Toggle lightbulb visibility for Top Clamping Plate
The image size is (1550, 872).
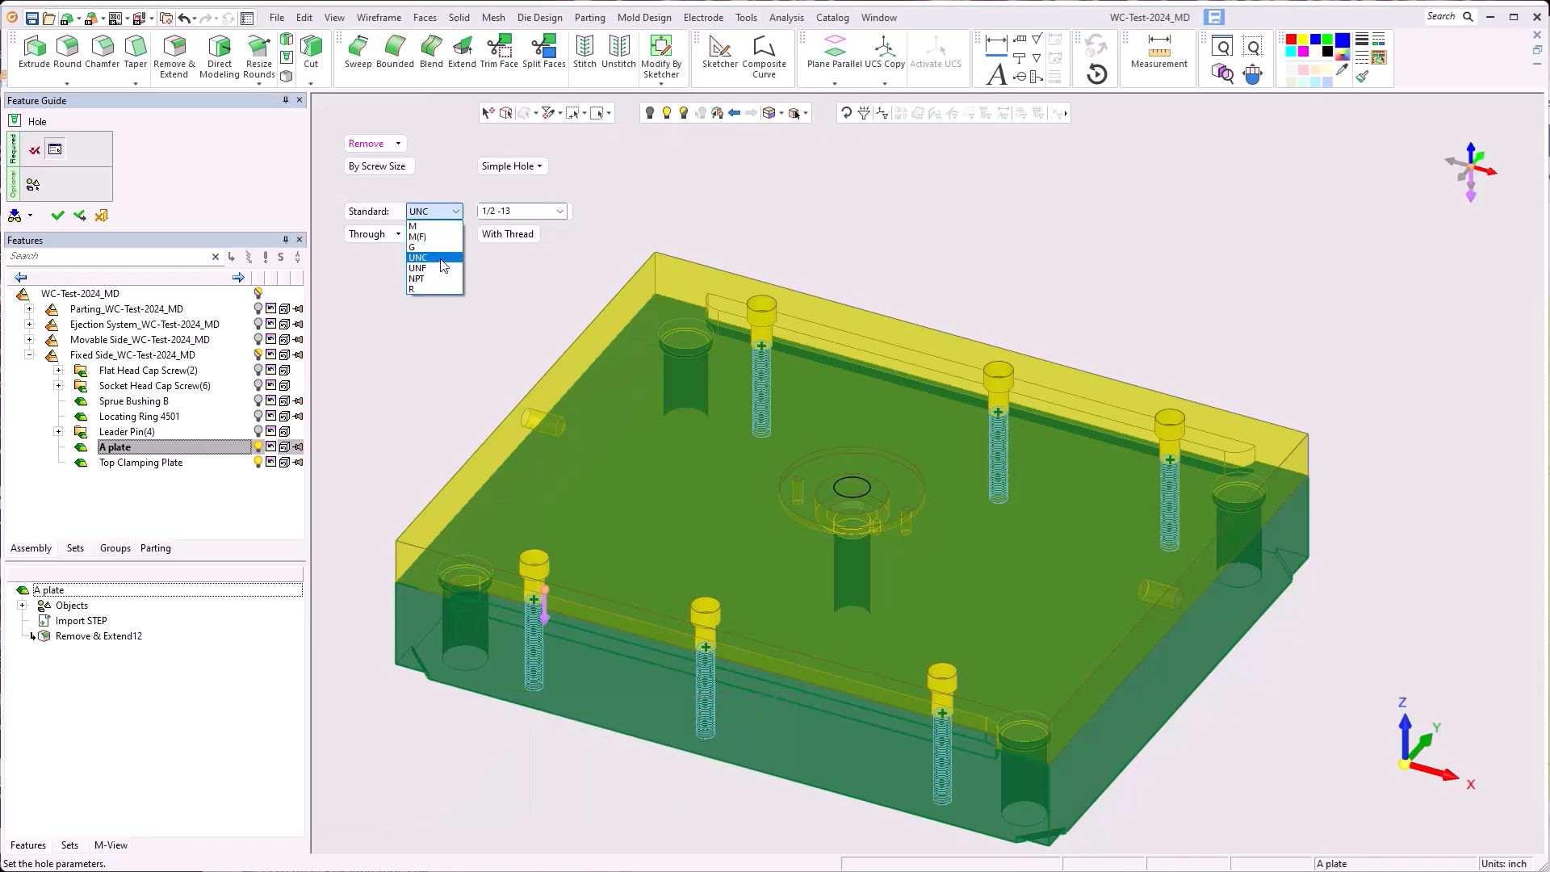(x=258, y=463)
